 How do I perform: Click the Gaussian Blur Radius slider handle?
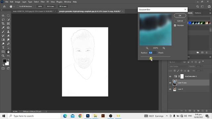[151, 58]
